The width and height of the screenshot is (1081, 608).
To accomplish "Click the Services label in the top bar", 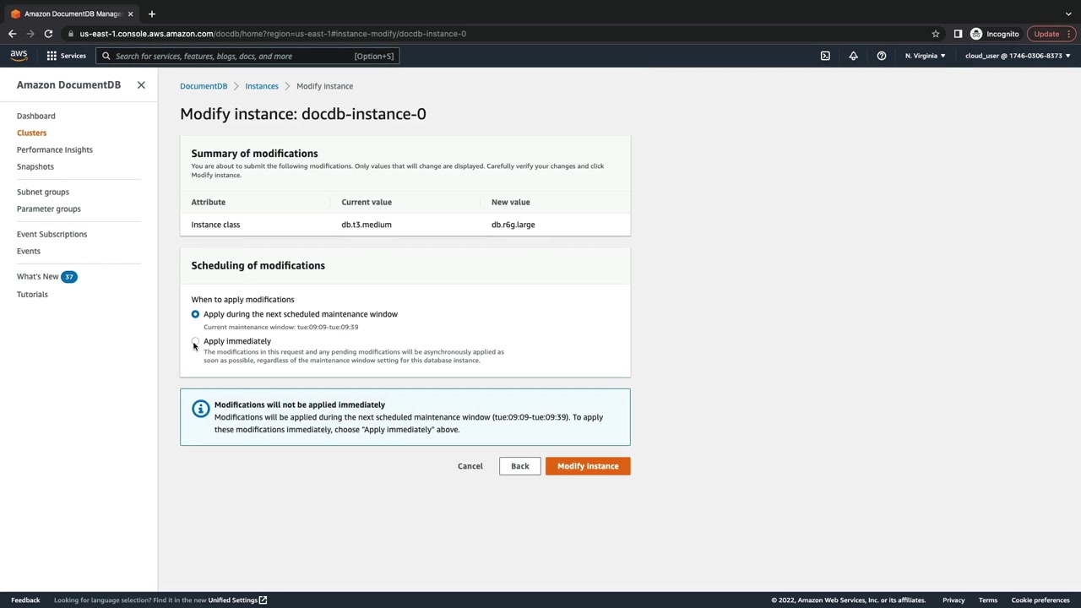I will 73,56.
